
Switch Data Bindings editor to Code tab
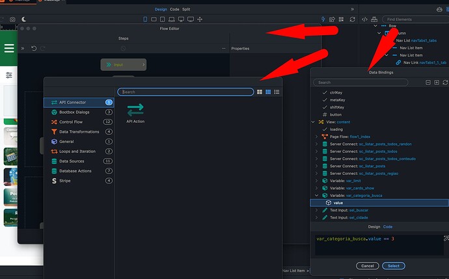(388, 226)
